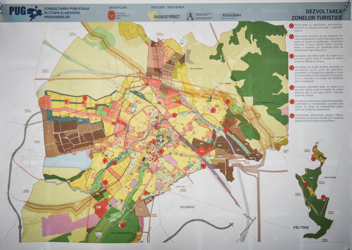
Task: Click marker 2 in the western striped fields
Action: 85,98
